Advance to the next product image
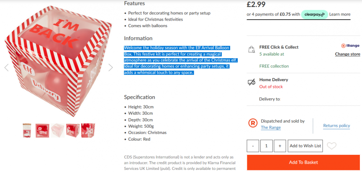The width and height of the screenshot is (362, 172). pos(110,67)
